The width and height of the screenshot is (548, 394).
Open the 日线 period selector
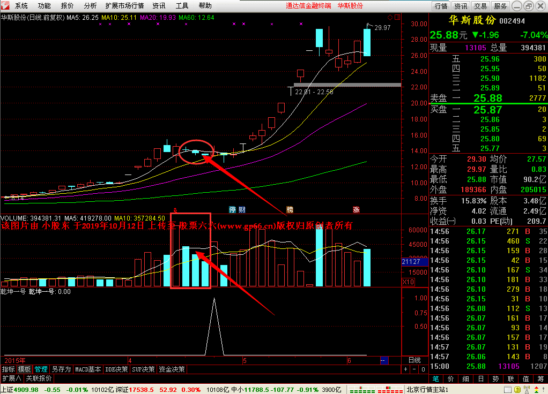pyautogui.click(x=414, y=360)
